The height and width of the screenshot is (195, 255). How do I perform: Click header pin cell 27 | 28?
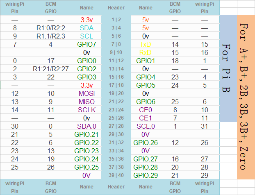point(116,126)
